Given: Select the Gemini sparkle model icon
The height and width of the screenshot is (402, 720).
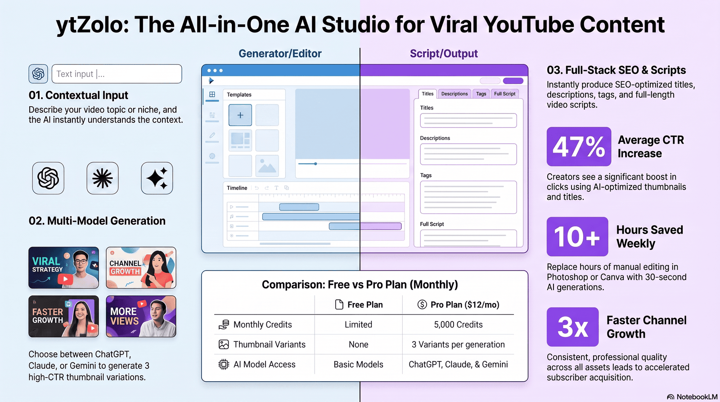Looking at the screenshot, I should [157, 178].
